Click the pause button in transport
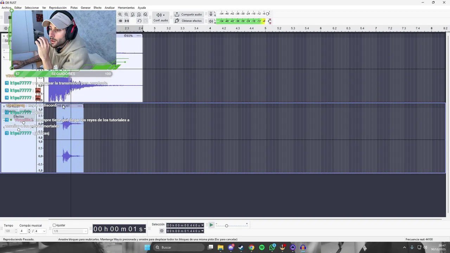 pyautogui.click(x=10, y=17)
